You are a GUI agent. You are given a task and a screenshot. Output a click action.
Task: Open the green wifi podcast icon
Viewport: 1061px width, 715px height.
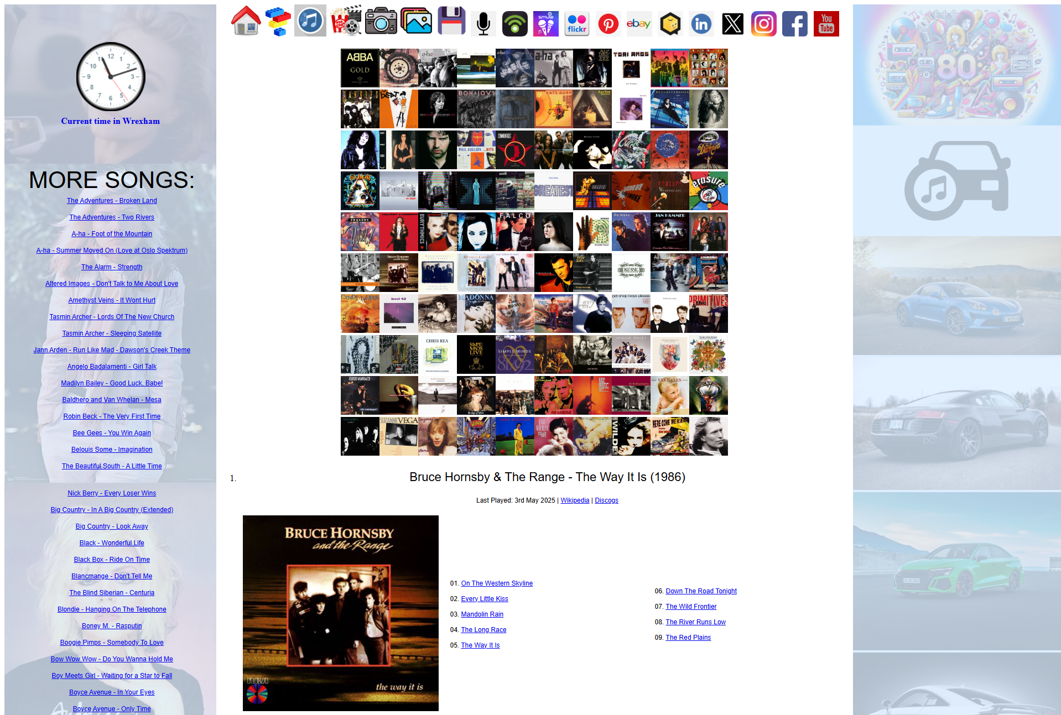pyautogui.click(x=515, y=24)
